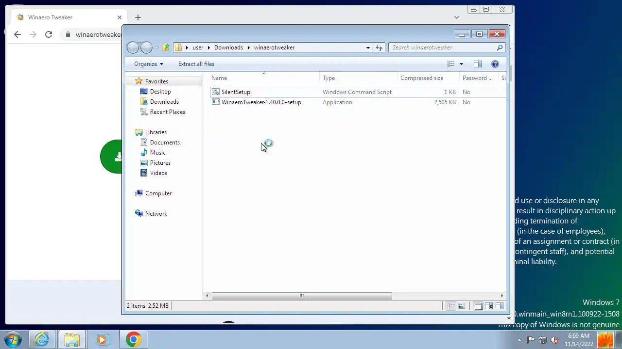
Task: Click the padlock site info icon in Chrome
Action: click(68, 34)
